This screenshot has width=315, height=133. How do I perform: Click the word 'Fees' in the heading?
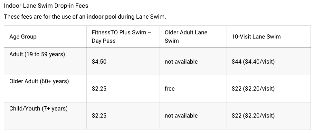coord(82,6)
